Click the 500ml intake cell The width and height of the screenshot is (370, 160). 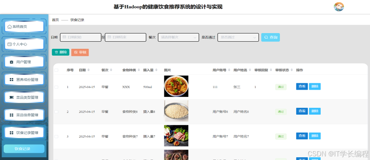click(x=147, y=87)
